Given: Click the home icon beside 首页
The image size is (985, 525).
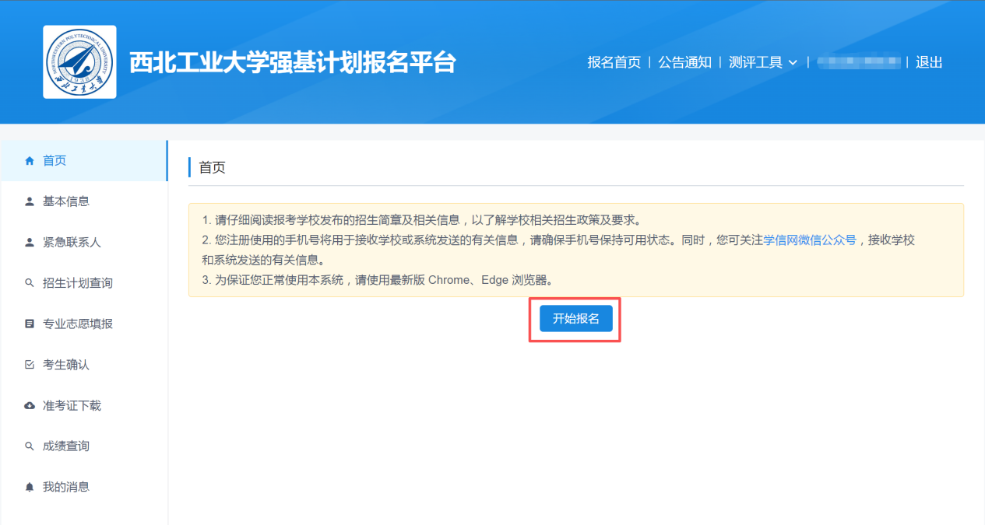Looking at the screenshot, I should (30, 161).
